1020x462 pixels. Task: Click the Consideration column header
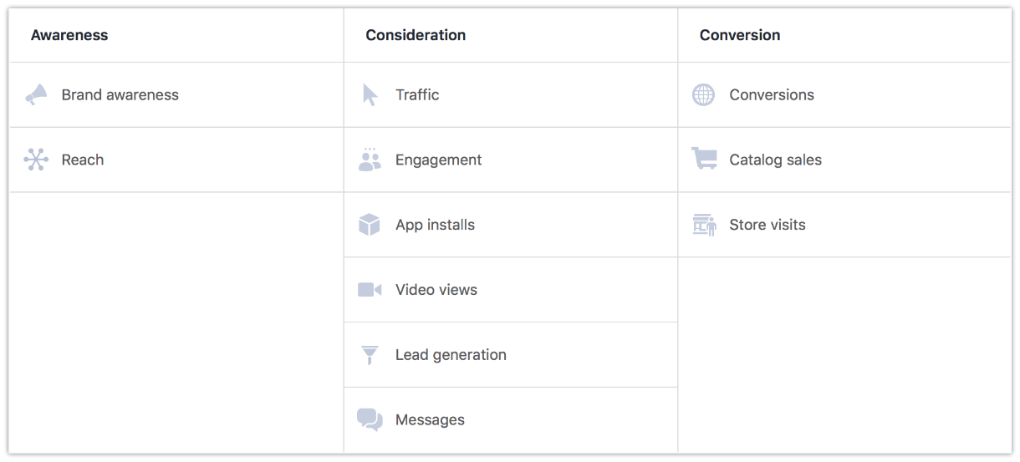(416, 35)
